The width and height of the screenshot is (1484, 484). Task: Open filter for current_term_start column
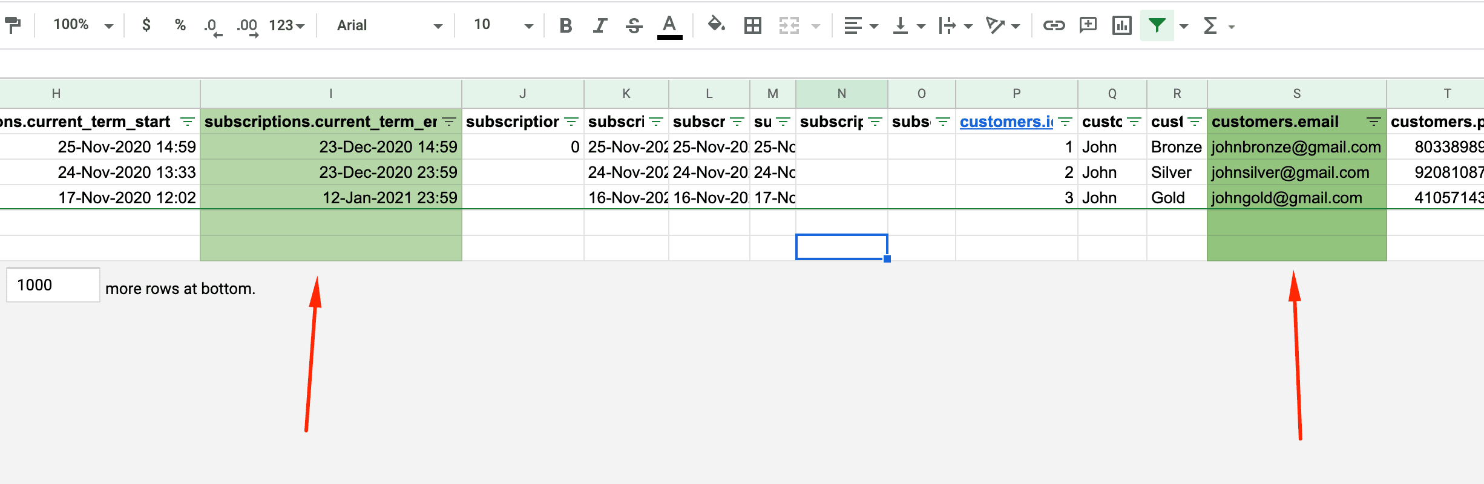(188, 122)
